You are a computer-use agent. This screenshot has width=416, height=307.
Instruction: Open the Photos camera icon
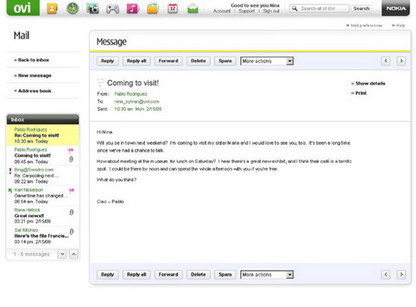click(92, 8)
